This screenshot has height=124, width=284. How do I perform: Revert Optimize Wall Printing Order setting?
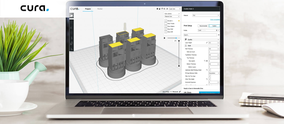pyautogui.click(x=207, y=70)
